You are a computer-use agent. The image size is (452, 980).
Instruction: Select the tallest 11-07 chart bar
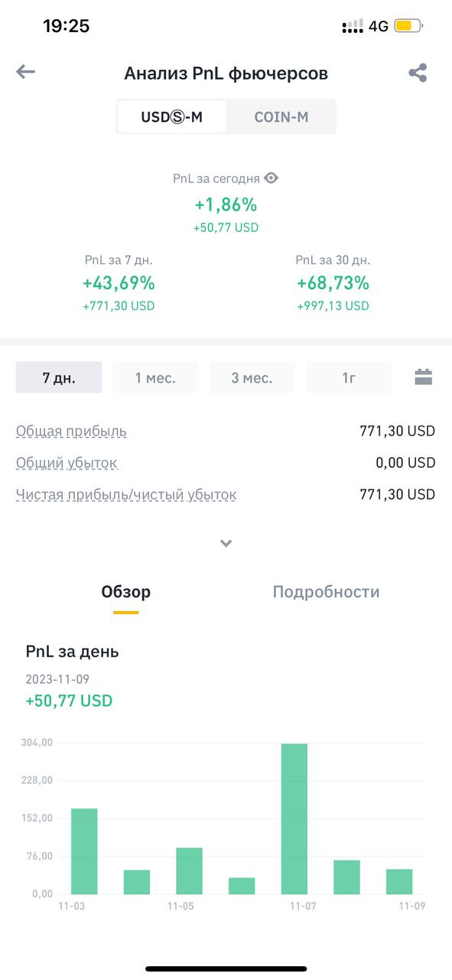pyautogui.click(x=294, y=818)
